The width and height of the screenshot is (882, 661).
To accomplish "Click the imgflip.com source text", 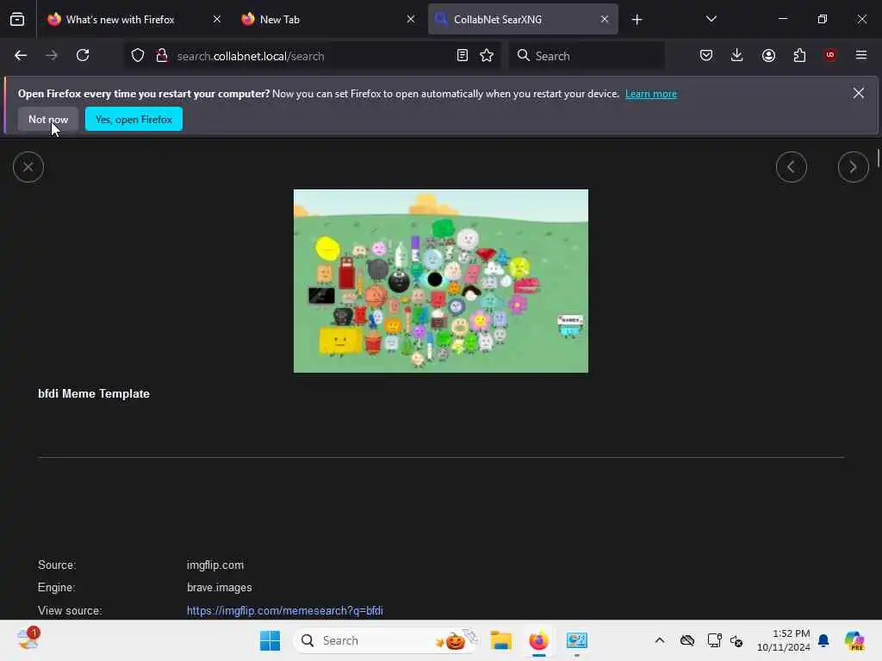I will coord(215,565).
